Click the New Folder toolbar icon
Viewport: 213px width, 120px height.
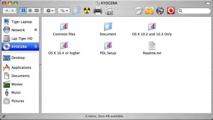click(x=77, y=11)
